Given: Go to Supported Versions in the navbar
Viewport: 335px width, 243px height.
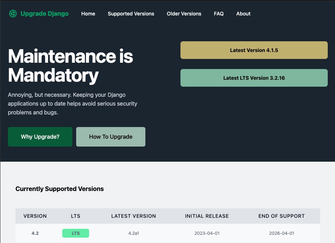Looking at the screenshot, I should [131, 14].
